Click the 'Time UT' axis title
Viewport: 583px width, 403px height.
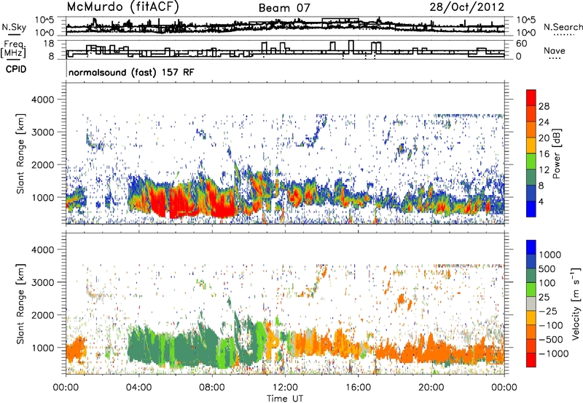coord(285,399)
